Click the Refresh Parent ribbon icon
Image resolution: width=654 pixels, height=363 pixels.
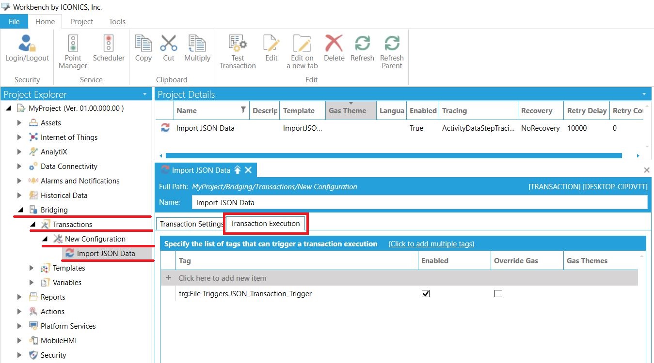(392, 43)
